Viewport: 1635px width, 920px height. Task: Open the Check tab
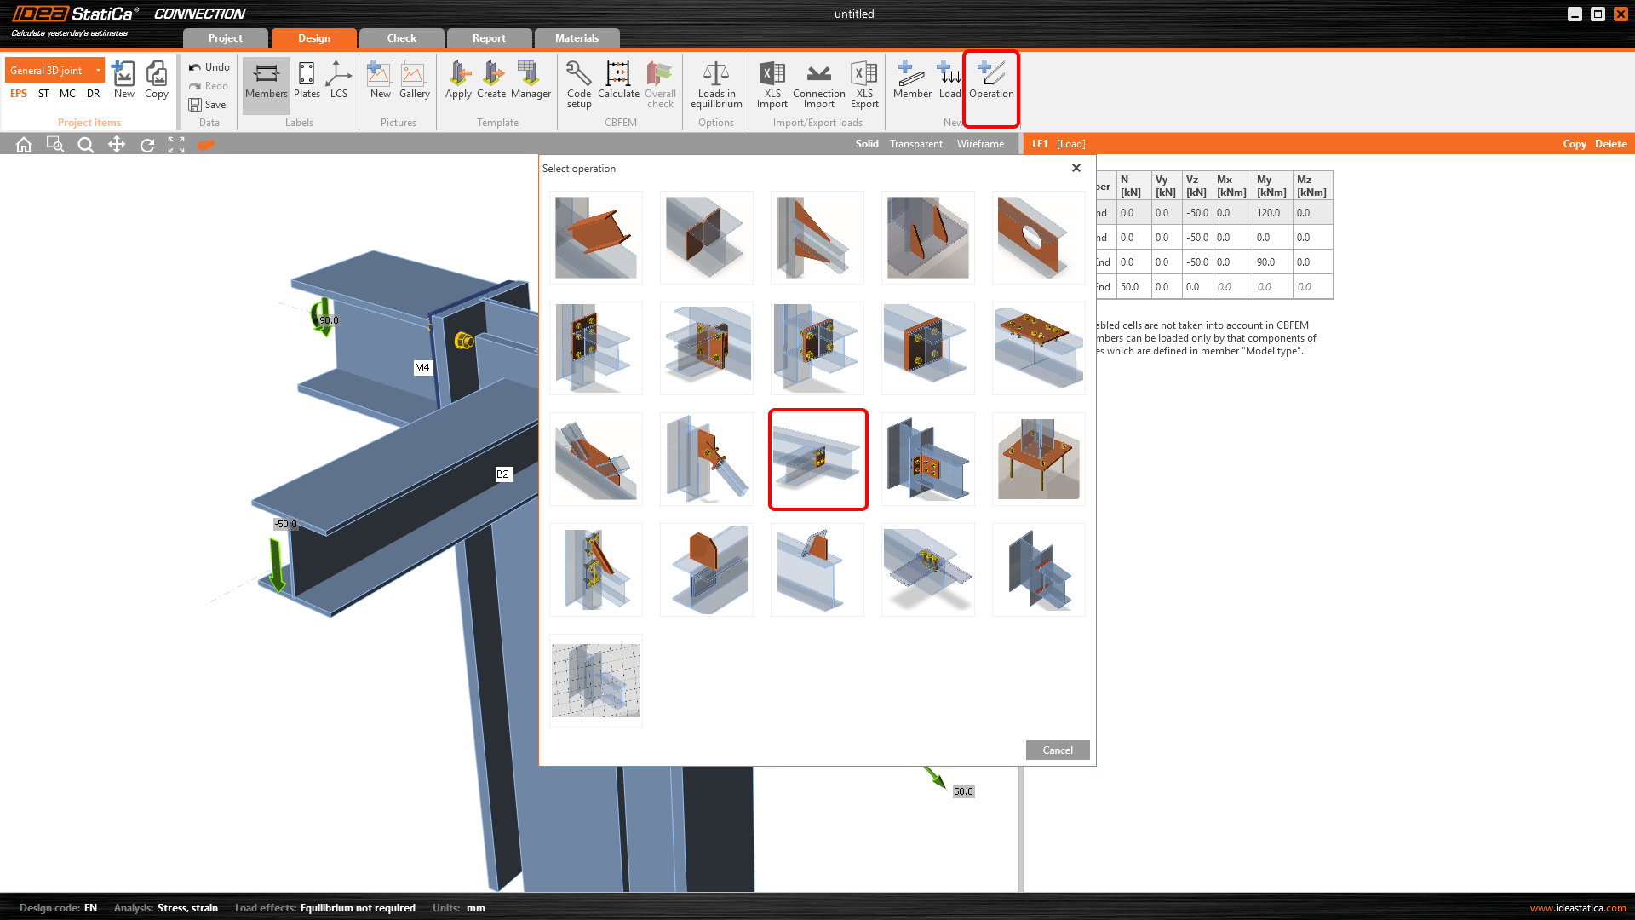click(x=401, y=38)
